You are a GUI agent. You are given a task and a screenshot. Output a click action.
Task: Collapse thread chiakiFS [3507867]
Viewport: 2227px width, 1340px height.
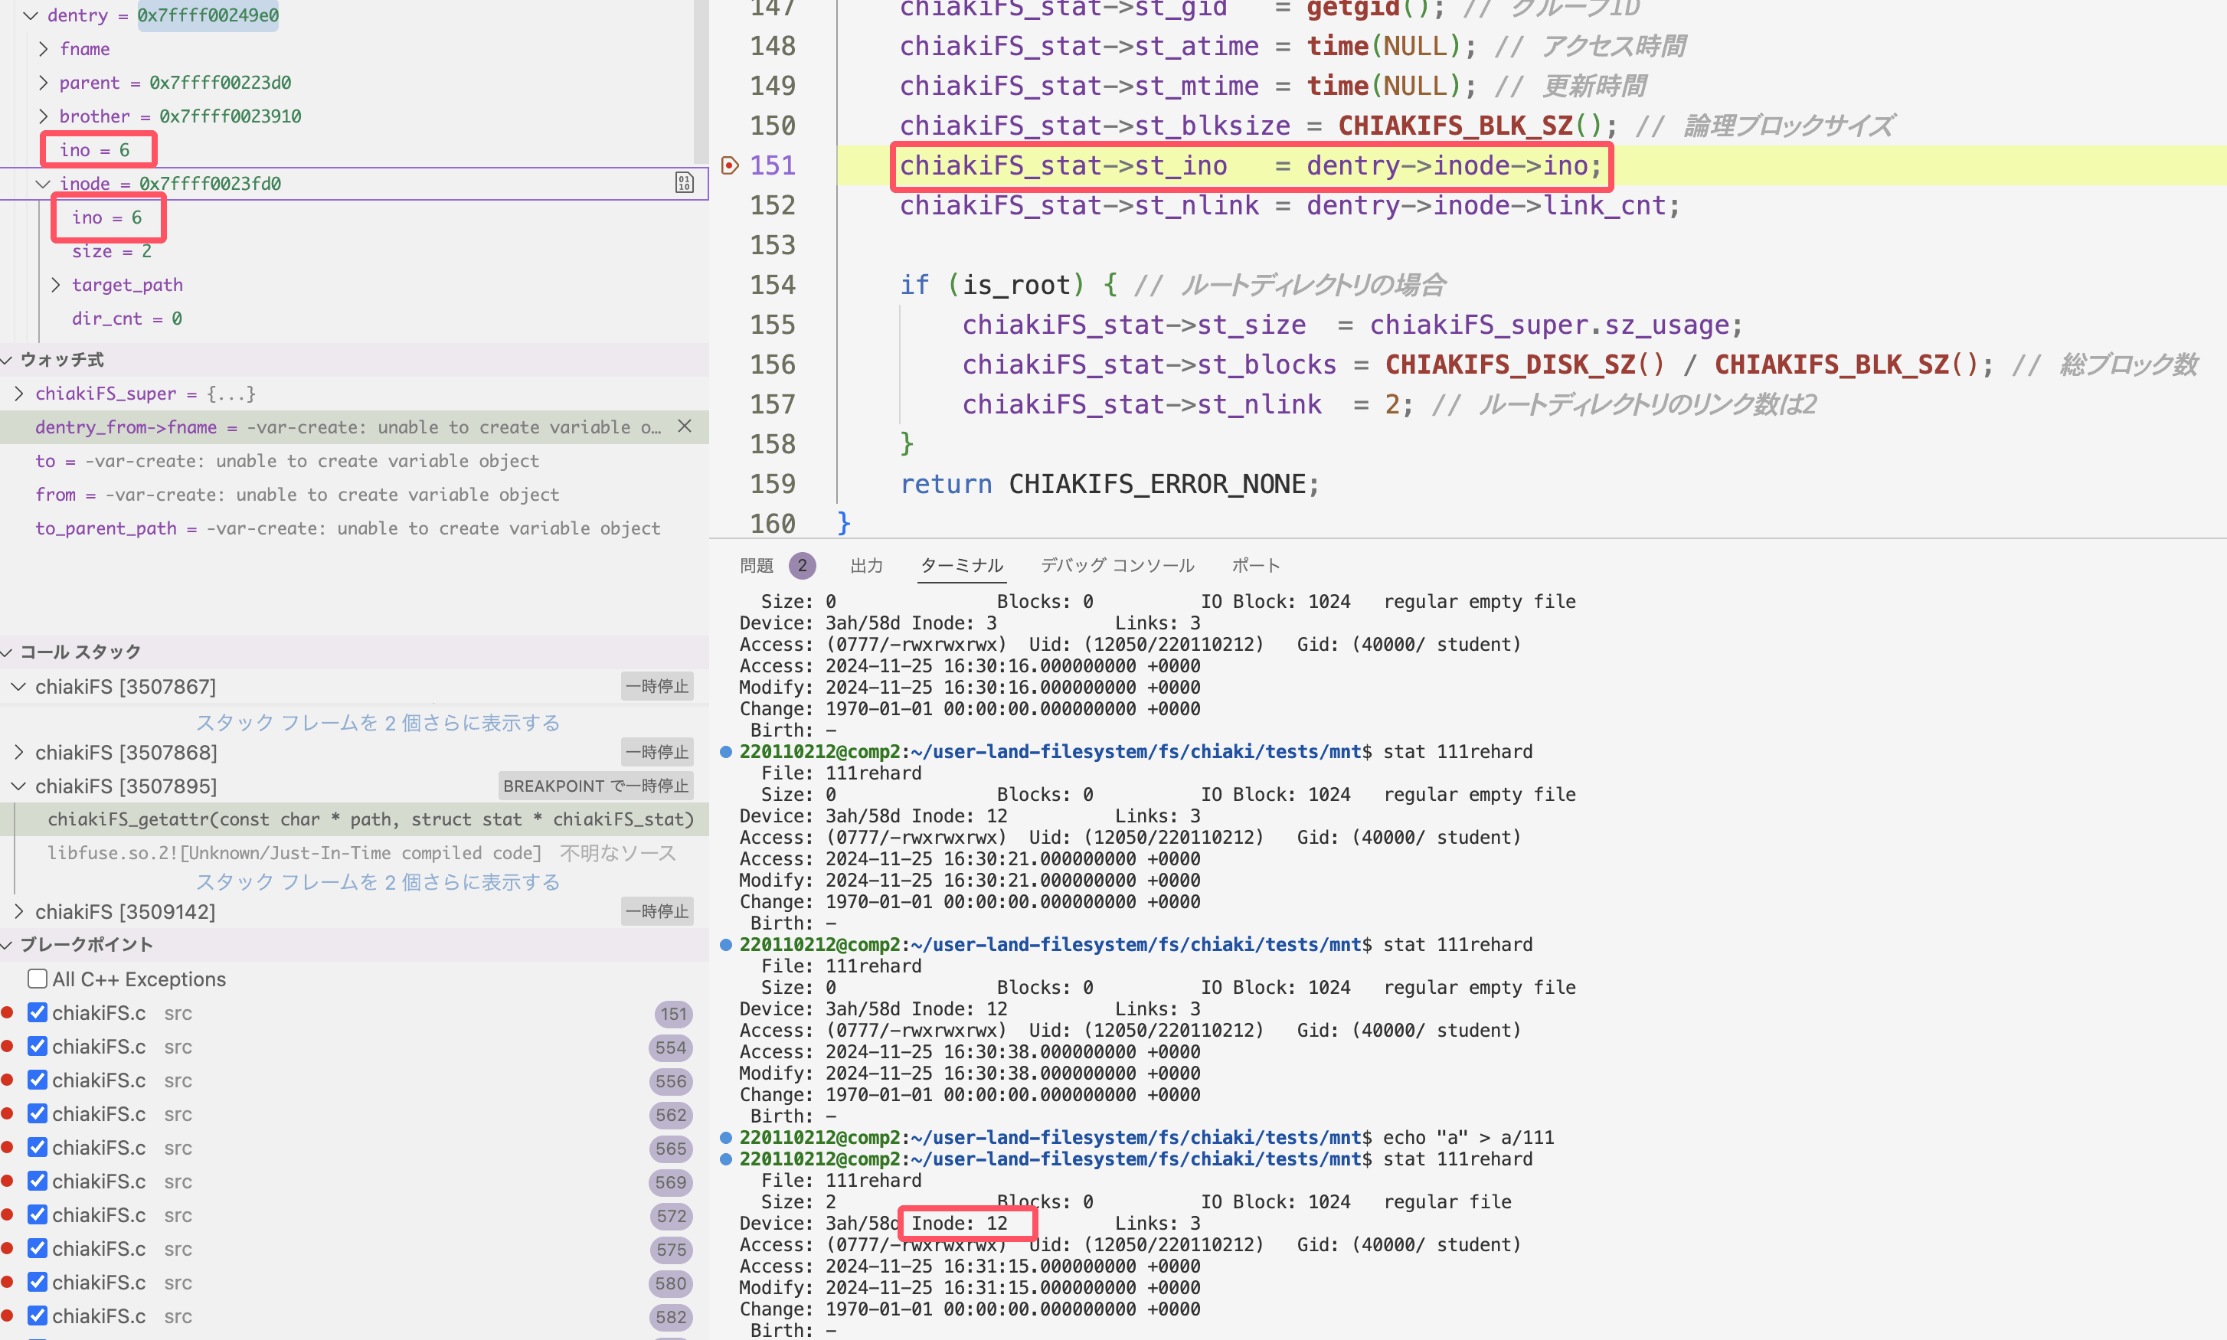(18, 686)
